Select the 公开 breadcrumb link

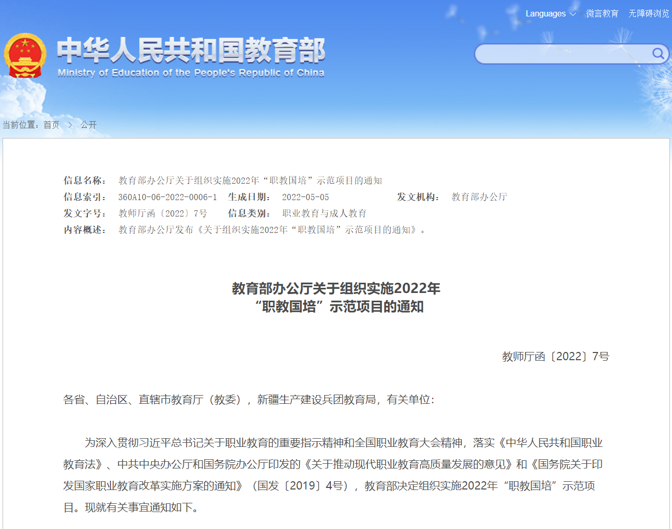88,125
